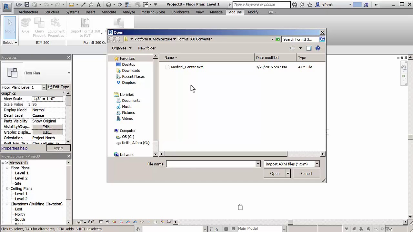Click the Redo arrow in quick access toolbar
Screen dimensions: 413x232
pos(57,5)
